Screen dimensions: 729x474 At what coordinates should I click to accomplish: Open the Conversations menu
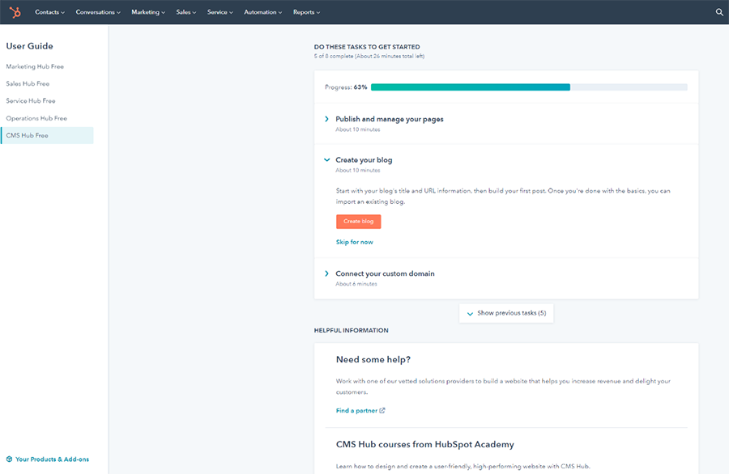98,12
